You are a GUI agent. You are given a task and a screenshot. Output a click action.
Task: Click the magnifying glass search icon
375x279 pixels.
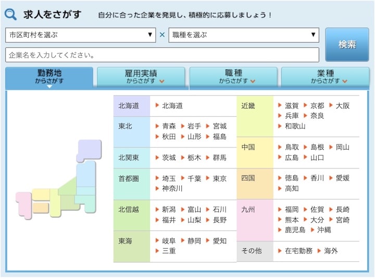pos(11,15)
